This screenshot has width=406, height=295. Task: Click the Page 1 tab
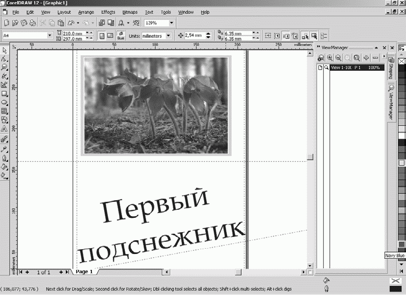point(84,272)
